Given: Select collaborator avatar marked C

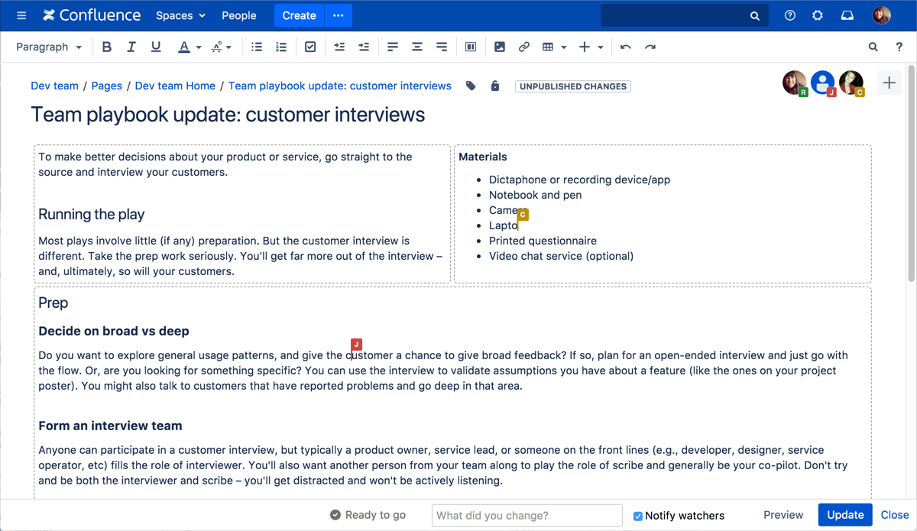Looking at the screenshot, I should [851, 83].
